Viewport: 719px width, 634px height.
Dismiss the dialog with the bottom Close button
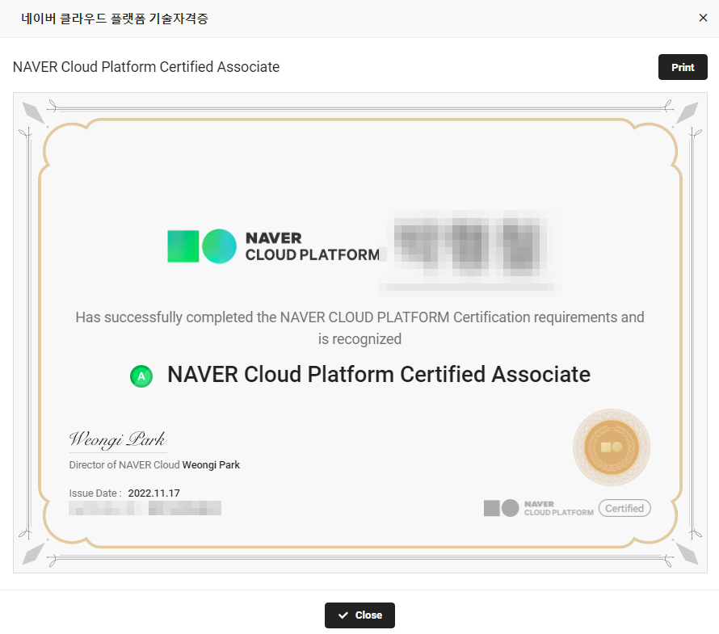(x=359, y=615)
